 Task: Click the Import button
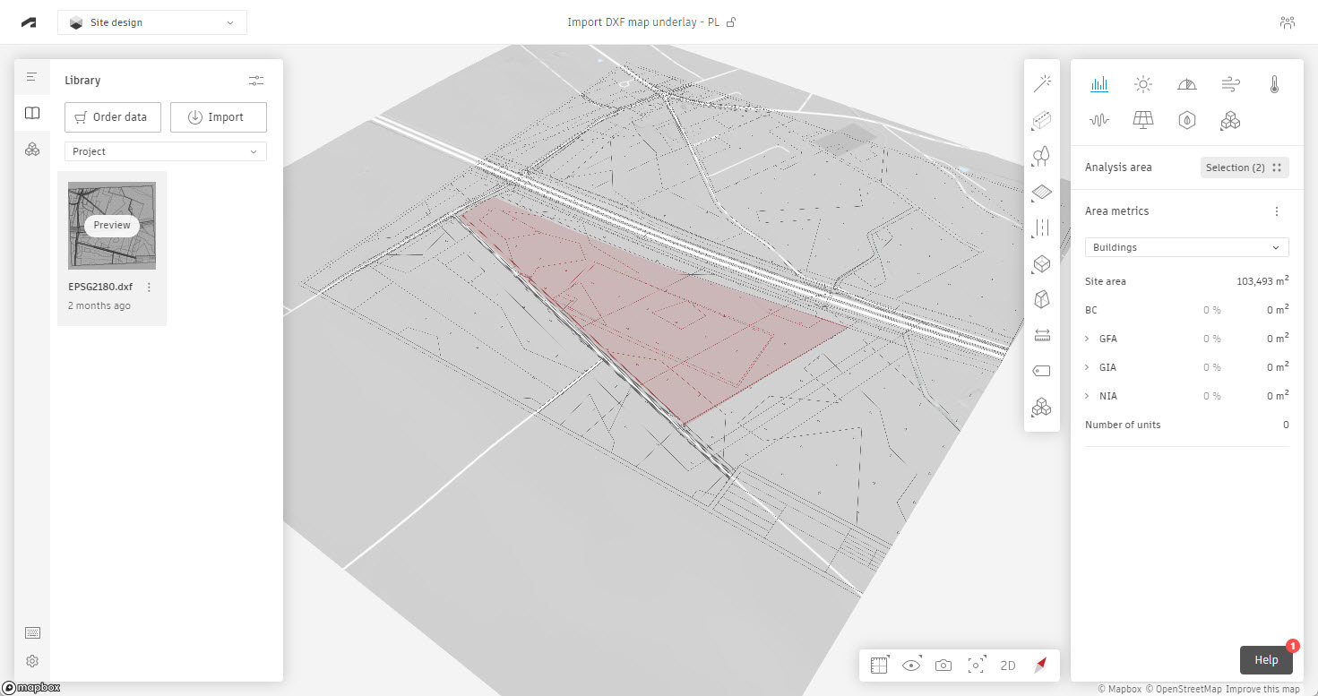click(x=218, y=117)
